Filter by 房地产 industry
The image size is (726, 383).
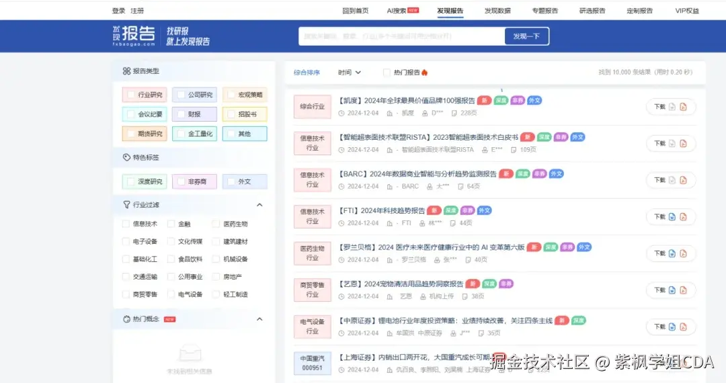pyautogui.click(x=216, y=277)
